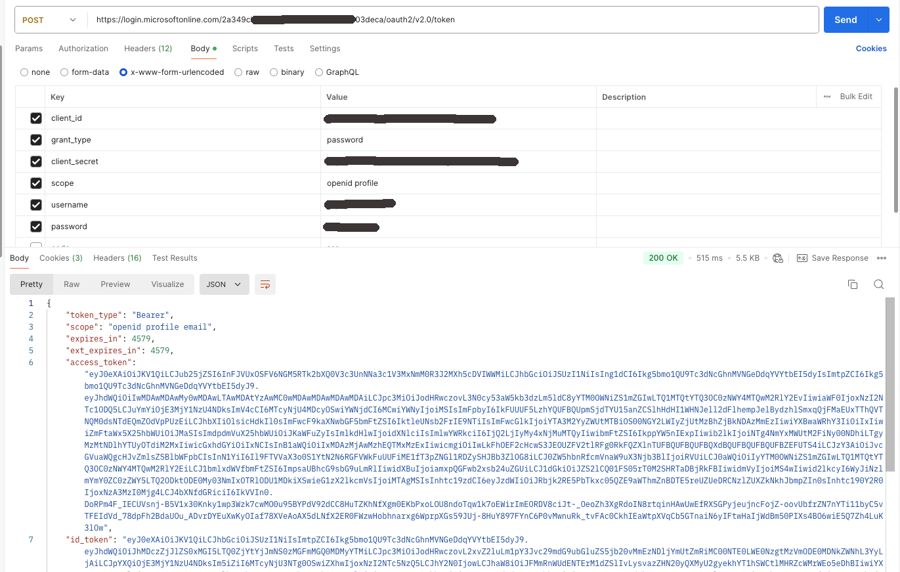This screenshot has height=572, width=900.
Task: Toggle line wrapping in the response viewer
Action: (x=265, y=284)
